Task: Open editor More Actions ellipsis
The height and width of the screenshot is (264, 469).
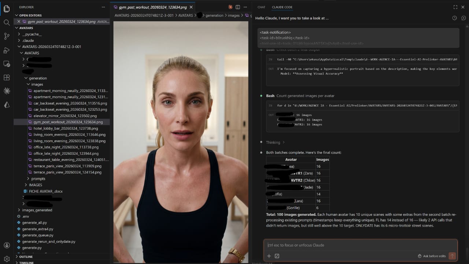Action: pos(245,7)
